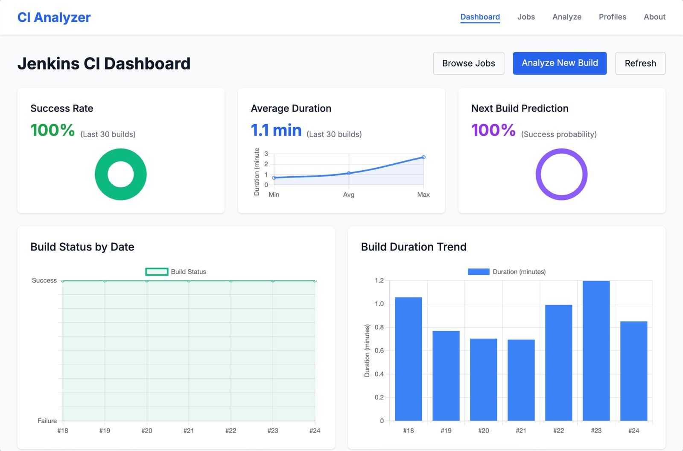The width and height of the screenshot is (683, 451).
Task: Go to the Analyze nav item
Action: coord(567,17)
